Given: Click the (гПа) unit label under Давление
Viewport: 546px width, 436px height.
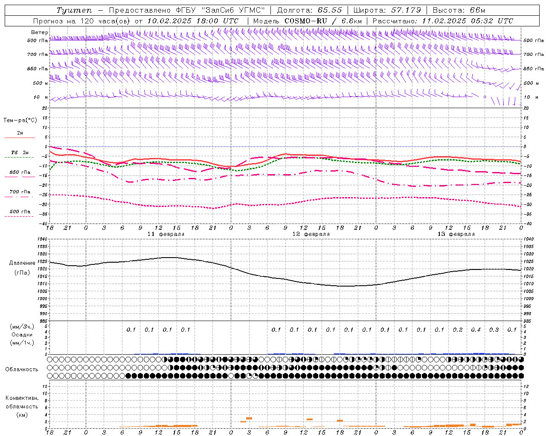Looking at the screenshot, I should 22,272.
